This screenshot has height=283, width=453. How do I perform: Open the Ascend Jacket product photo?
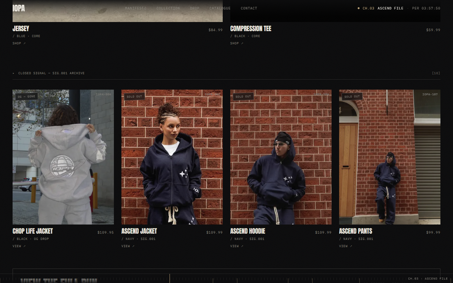point(172,157)
